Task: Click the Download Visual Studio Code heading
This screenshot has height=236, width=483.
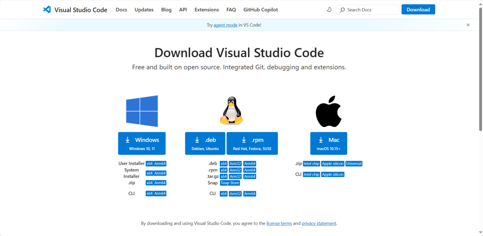Action: tap(239, 53)
